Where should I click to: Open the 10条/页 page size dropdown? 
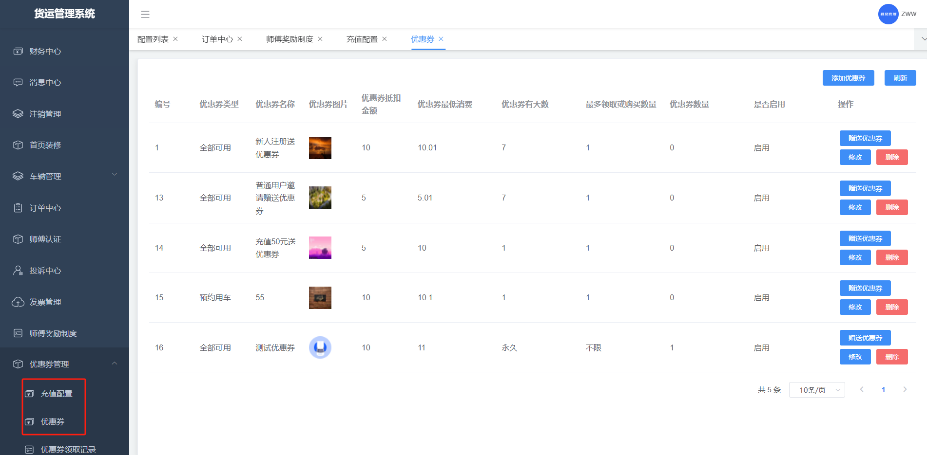(x=816, y=390)
